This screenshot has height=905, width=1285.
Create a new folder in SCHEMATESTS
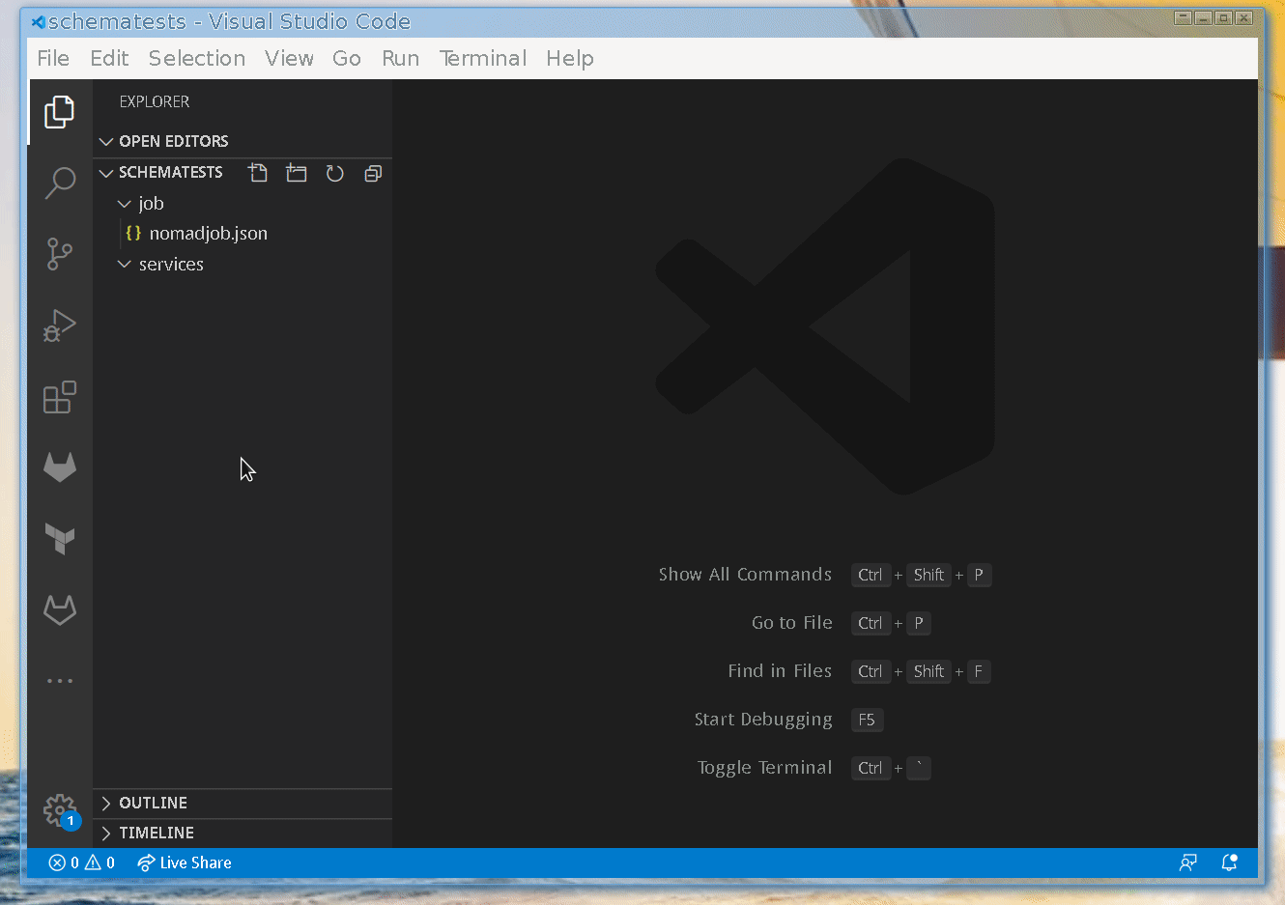(x=297, y=173)
